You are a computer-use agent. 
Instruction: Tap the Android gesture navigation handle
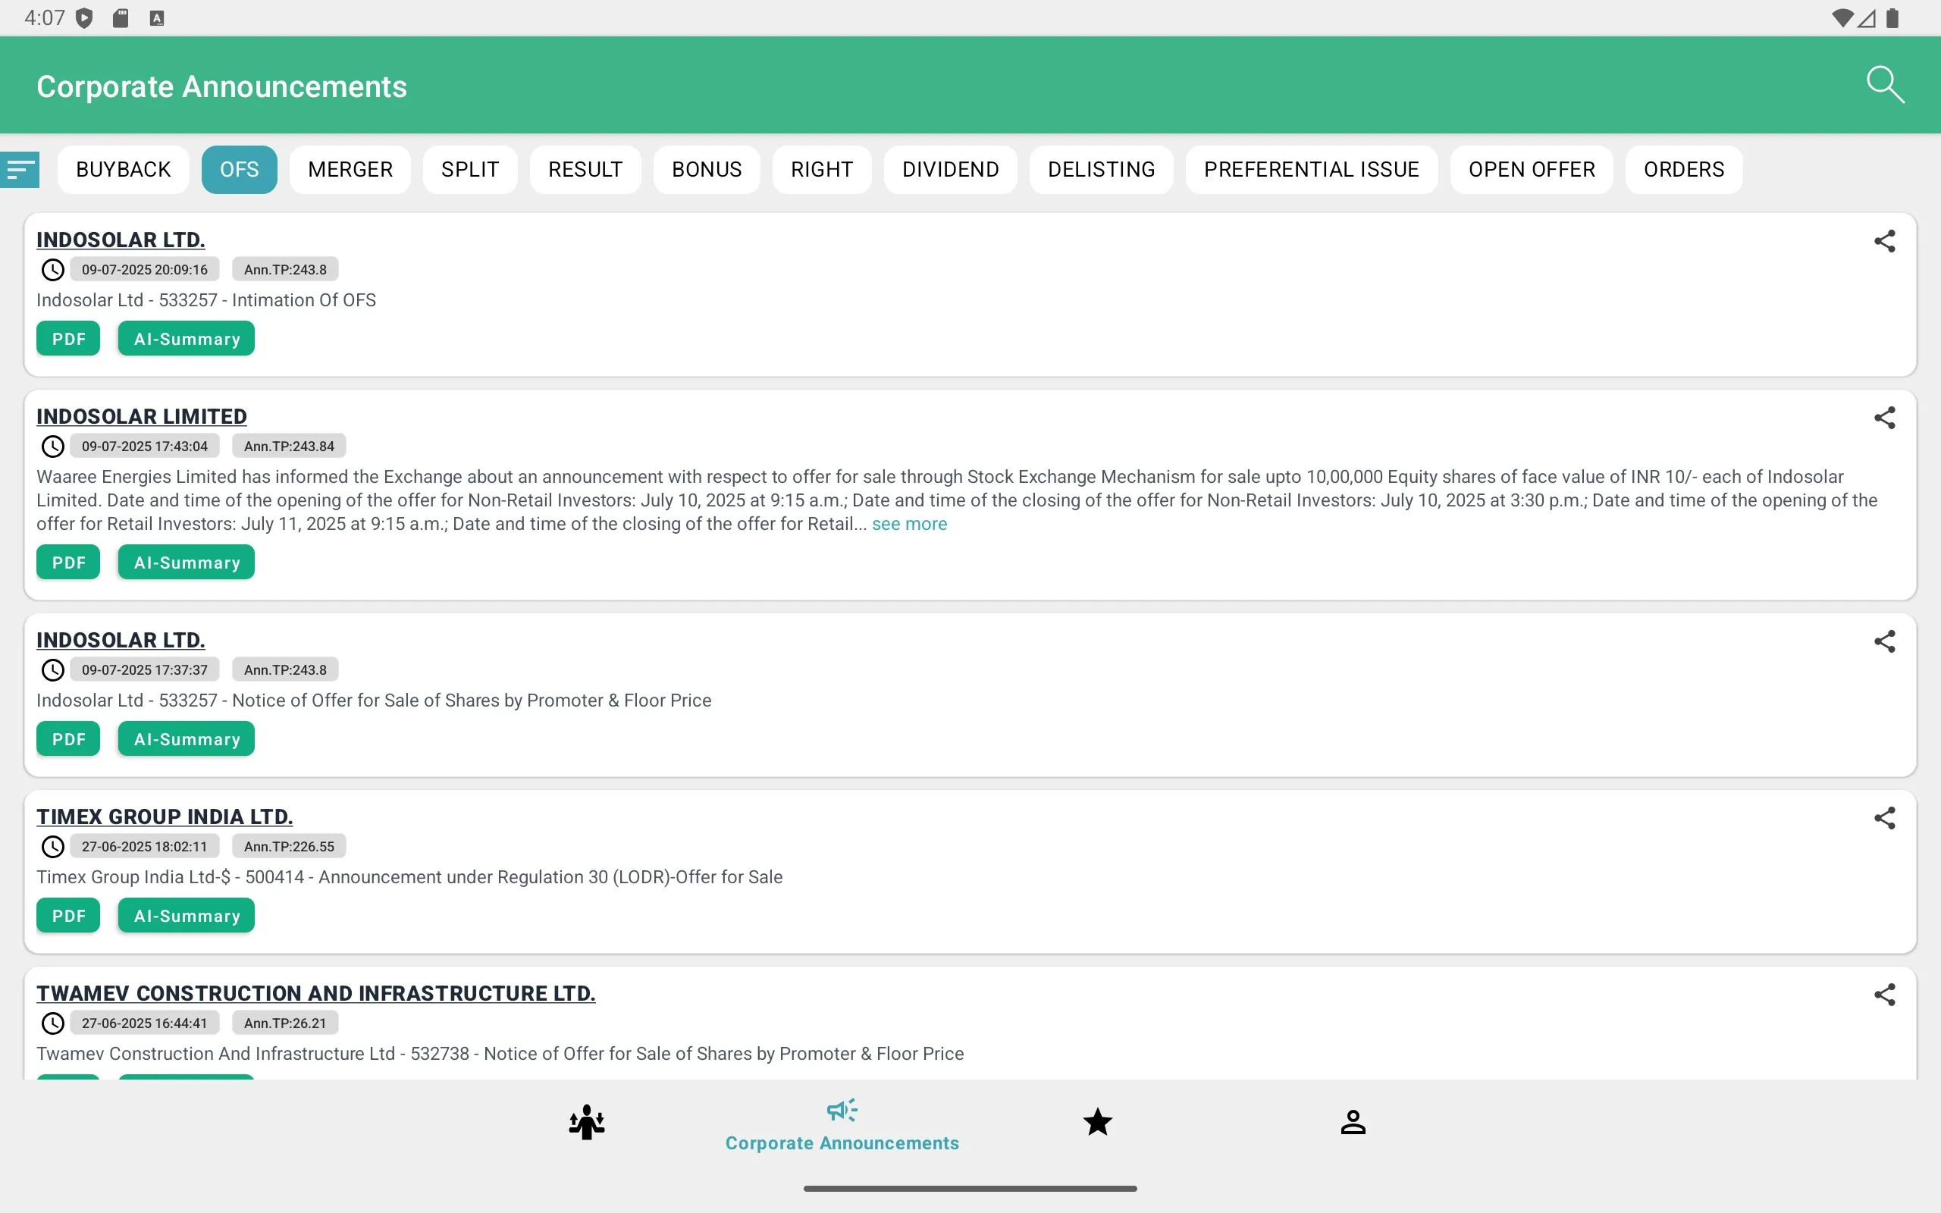970,1188
